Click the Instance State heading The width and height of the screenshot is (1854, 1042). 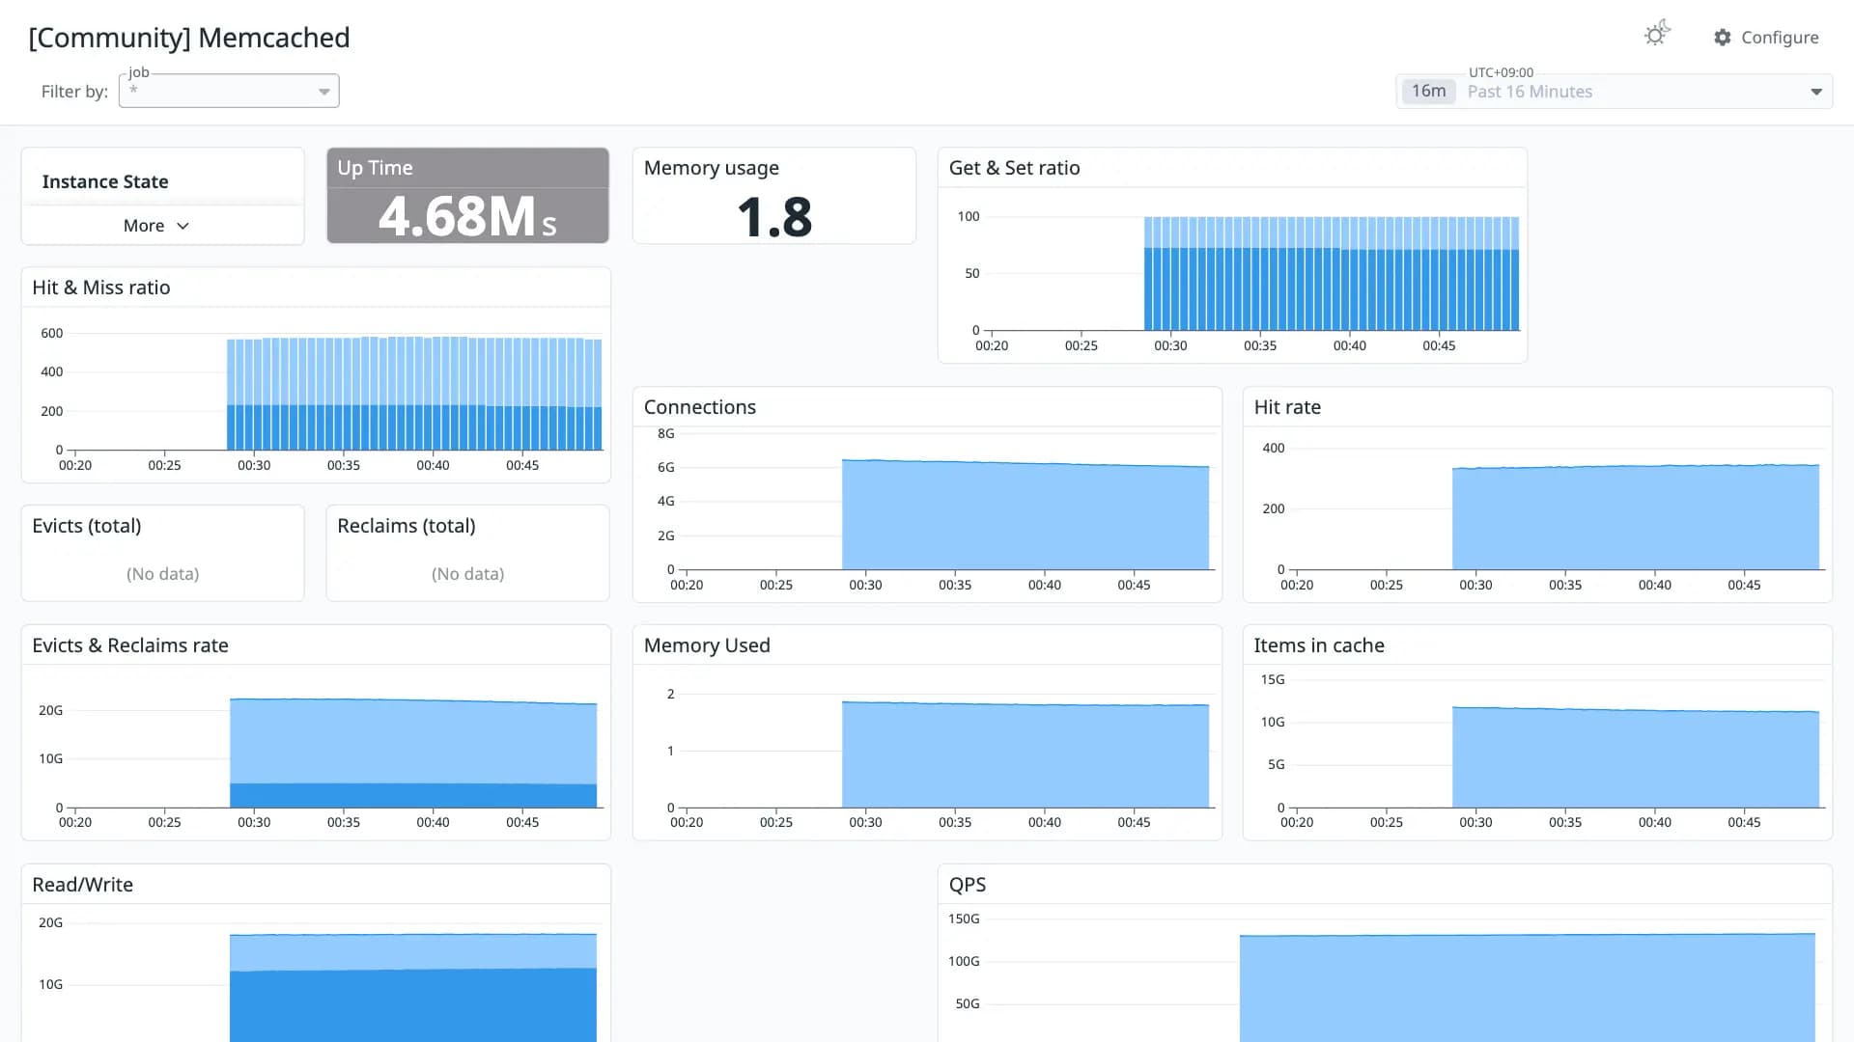tap(105, 181)
